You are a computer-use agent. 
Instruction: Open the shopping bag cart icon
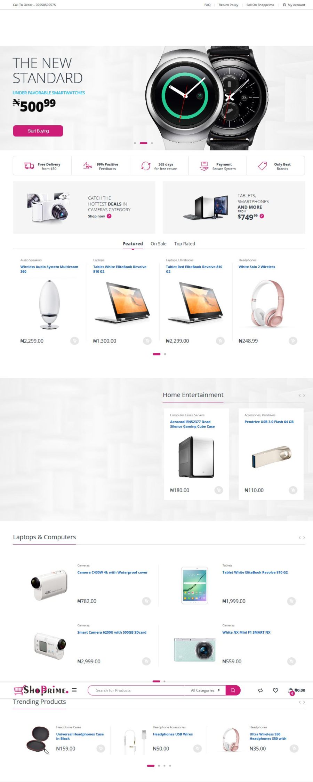tap(291, 690)
